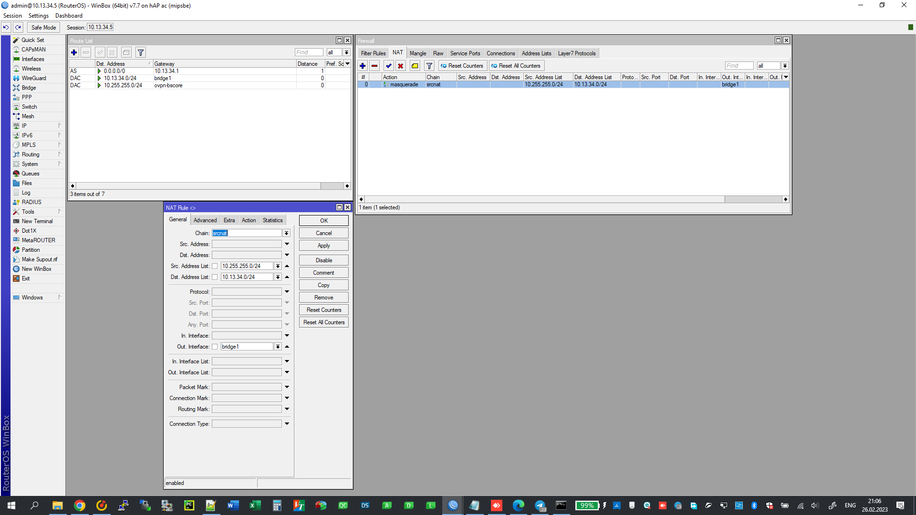Open the Address Lists tab
The image size is (916, 515).
[x=536, y=53]
